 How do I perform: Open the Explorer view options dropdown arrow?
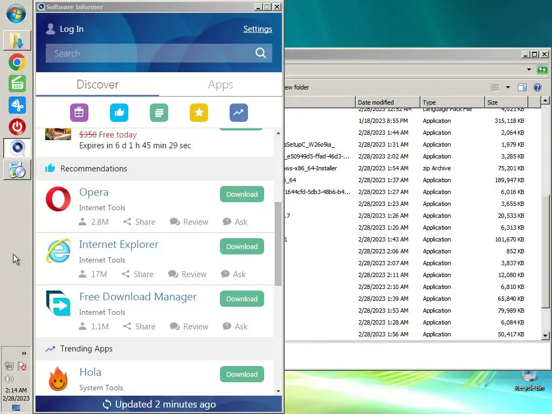pos(508,87)
